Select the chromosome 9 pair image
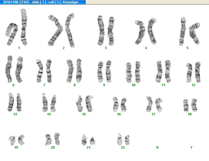 [105, 72]
